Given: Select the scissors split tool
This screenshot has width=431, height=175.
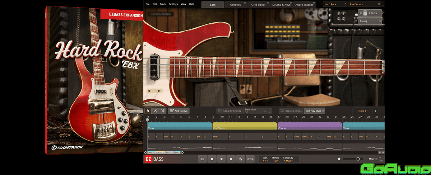Looking at the screenshot, I should 163,111.
